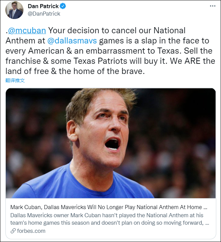221x242 pixels.
Task: Click the chain link icon beside forbes.com
Action: coord(13,231)
